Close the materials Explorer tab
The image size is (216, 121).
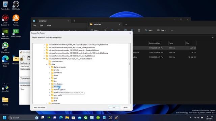pyautogui.click(x=119, y=24)
